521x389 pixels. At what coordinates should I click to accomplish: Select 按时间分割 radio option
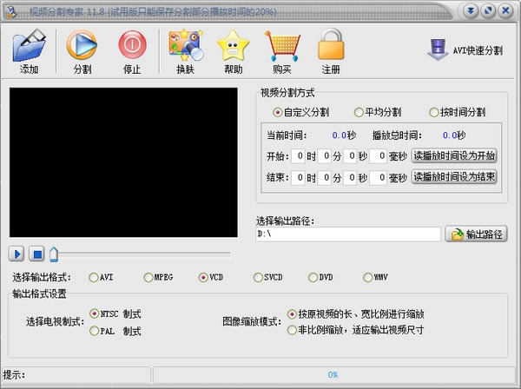(434, 112)
